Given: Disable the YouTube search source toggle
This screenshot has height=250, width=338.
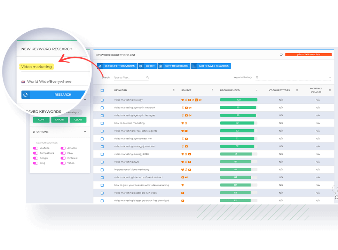Looking at the screenshot, I should pos(36,148).
